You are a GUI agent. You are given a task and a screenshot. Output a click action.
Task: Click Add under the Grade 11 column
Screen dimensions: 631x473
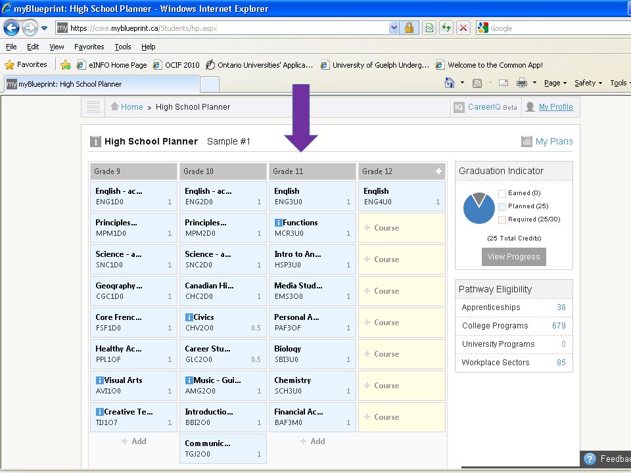click(313, 441)
